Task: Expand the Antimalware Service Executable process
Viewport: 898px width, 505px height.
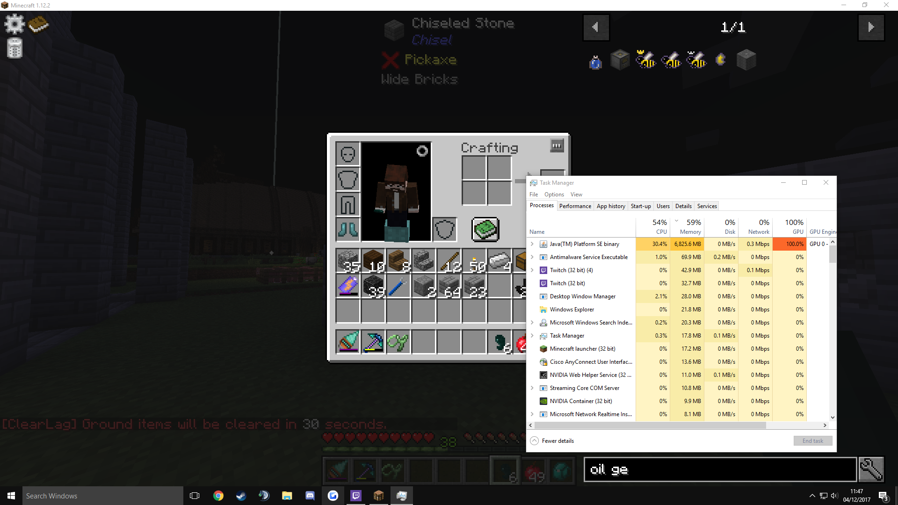Action: (x=532, y=257)
